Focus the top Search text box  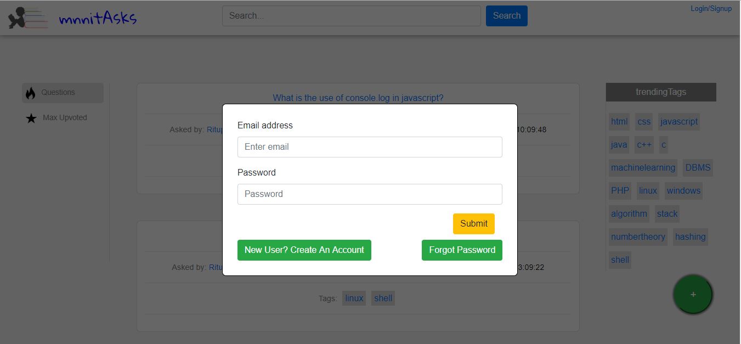(x=351, y=16)
